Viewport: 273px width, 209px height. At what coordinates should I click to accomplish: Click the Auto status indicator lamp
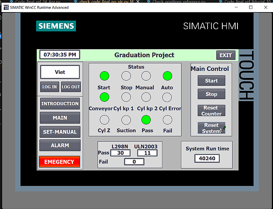pos(168,76)
